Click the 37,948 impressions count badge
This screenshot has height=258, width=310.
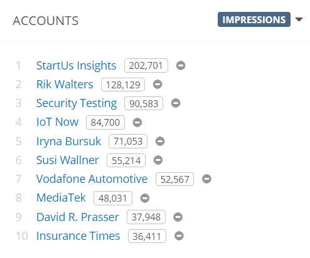click(x=146, y=217)
